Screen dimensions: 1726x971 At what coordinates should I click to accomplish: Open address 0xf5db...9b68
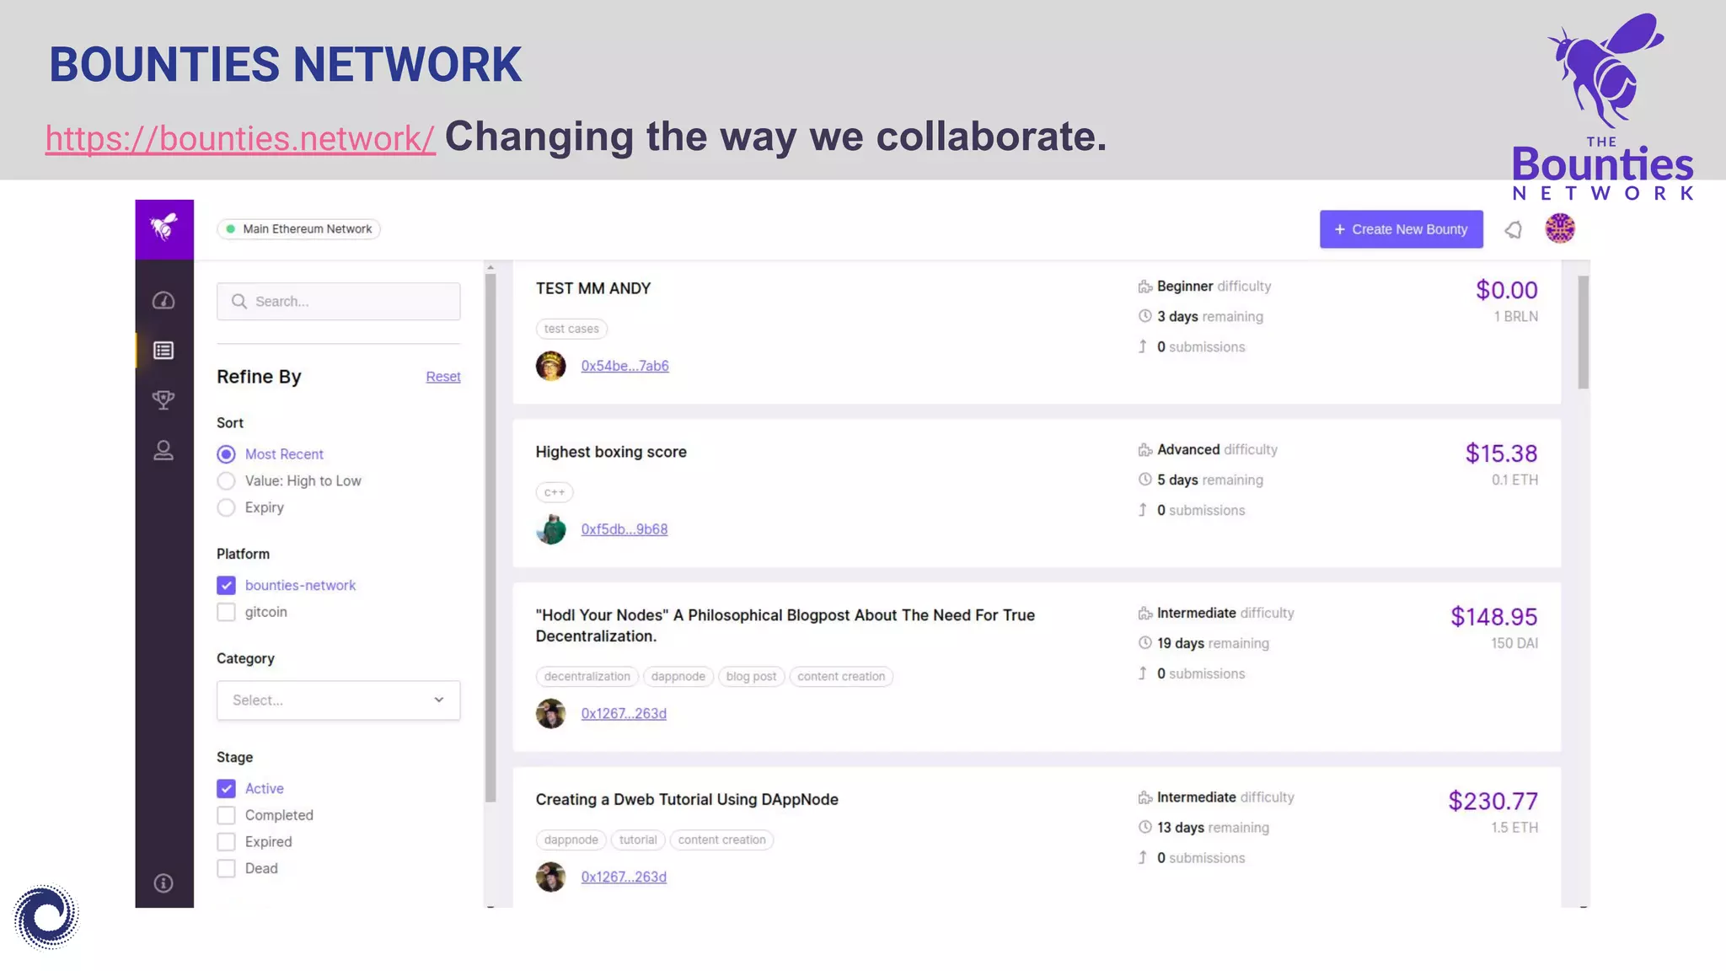coord(624,529)
